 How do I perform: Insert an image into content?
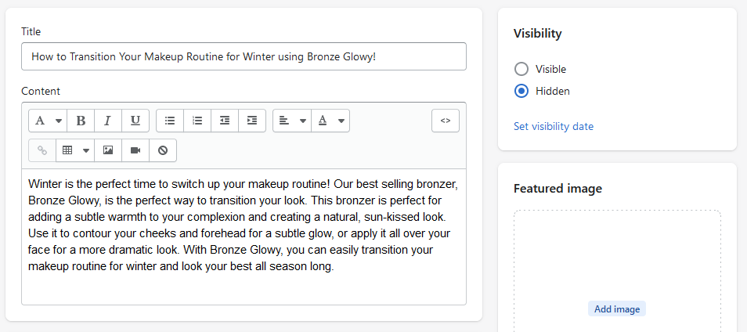point(108,150)
